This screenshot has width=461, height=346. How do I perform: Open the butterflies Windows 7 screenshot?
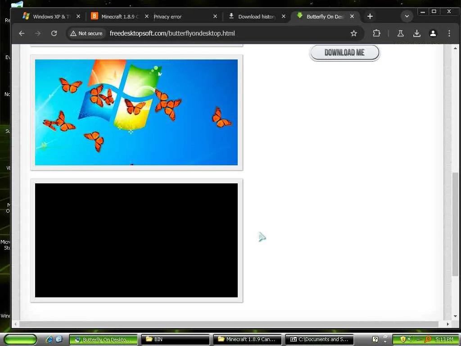click(136, 112)
